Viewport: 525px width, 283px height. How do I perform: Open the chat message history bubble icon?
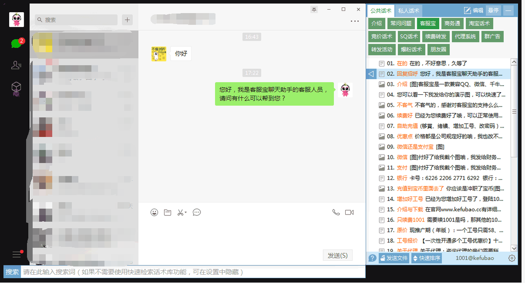(x=196, y=212)
